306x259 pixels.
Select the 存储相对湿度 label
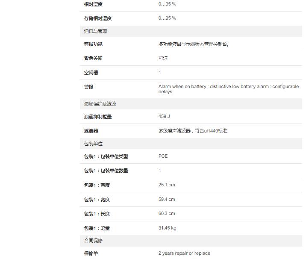pos(98,18)
